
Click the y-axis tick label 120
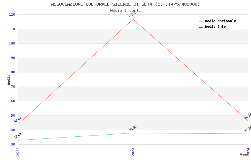[12, 14]
